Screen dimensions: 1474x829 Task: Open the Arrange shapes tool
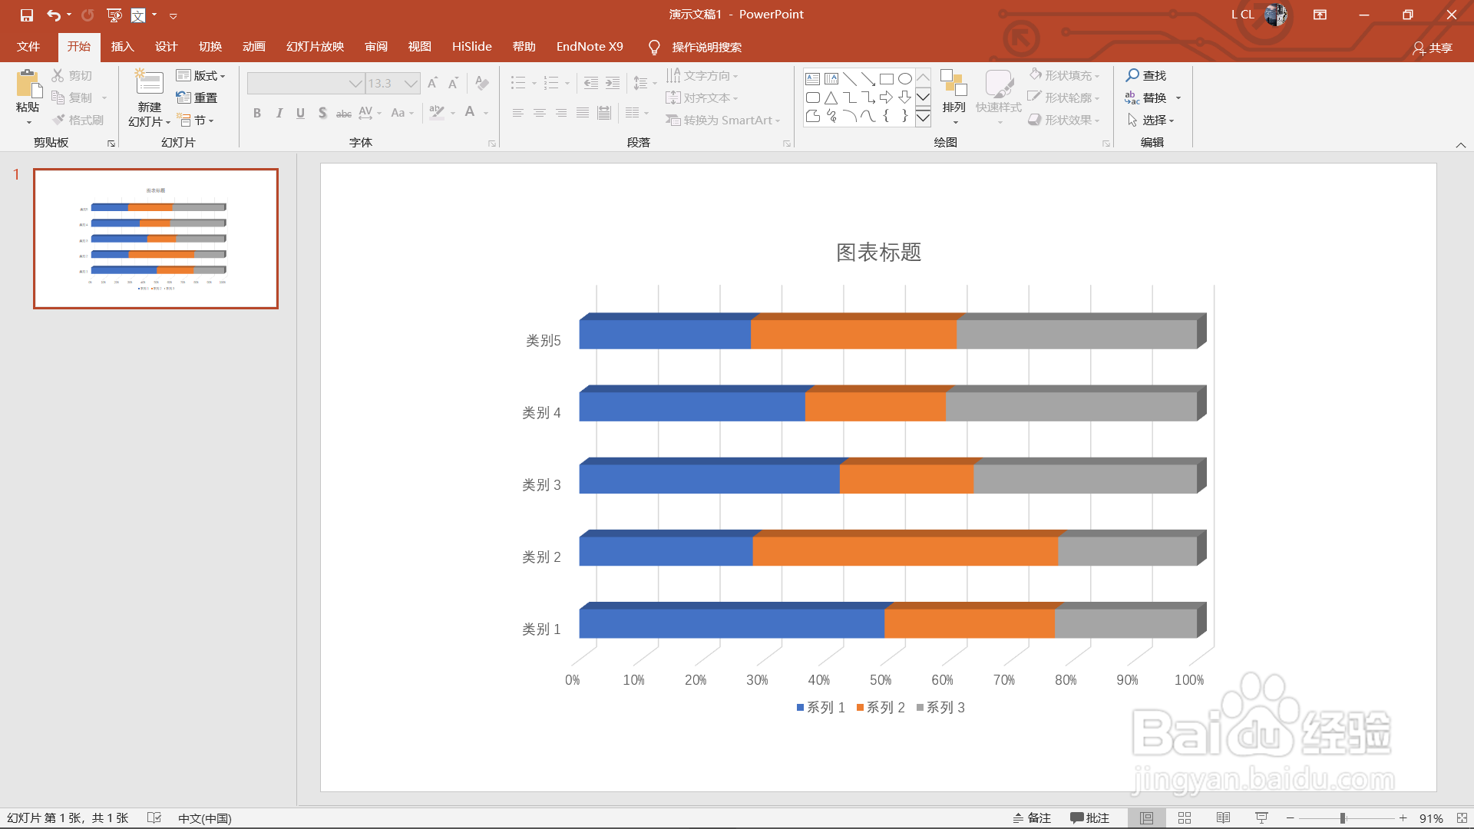[x=953, y=94]
